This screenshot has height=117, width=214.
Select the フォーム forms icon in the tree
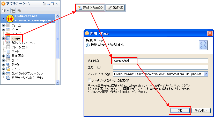pyautogui.click(x=8, y=25)
